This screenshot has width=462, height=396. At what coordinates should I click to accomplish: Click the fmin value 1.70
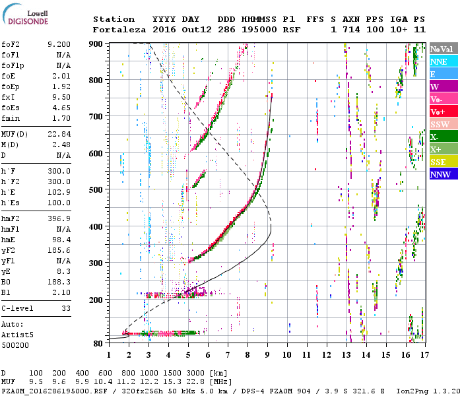coord(61,118)
